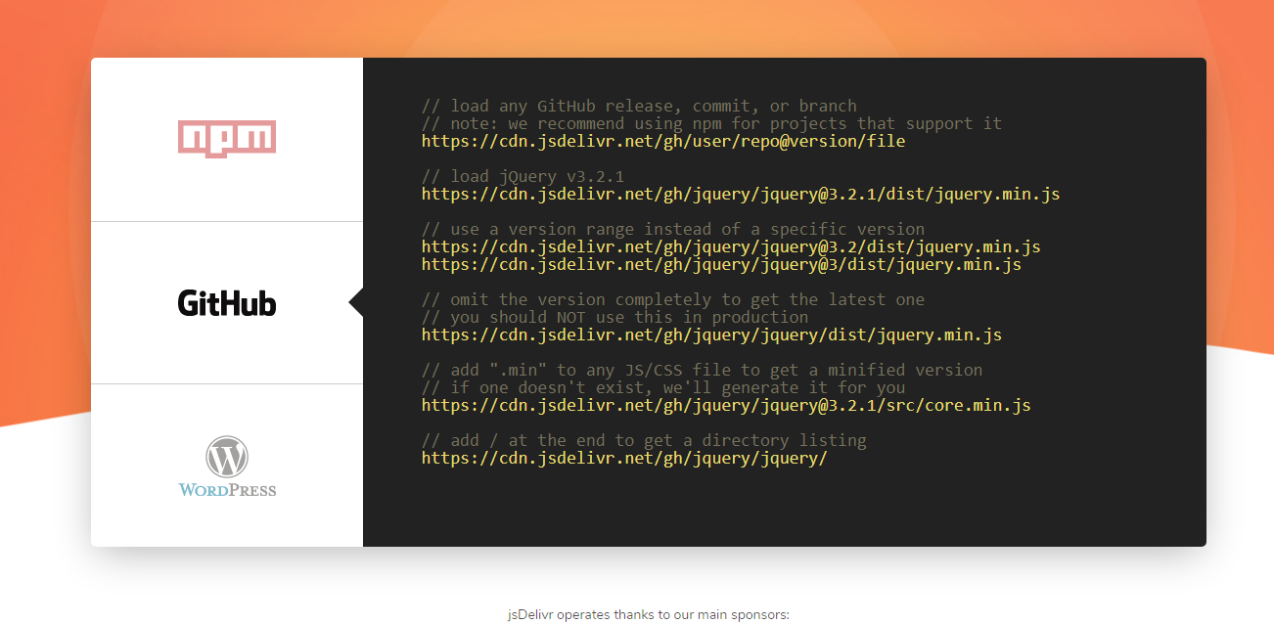Click comment "load jQuery v3.2.1"
Viewport: 1274px width, 624px height.
coord(523,176)
